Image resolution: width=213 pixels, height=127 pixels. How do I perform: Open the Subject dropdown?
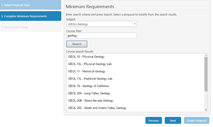click(x=101, y=24)
